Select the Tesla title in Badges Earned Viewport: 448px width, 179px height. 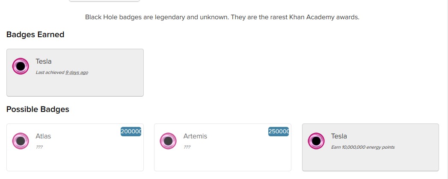tap(44, 62)
